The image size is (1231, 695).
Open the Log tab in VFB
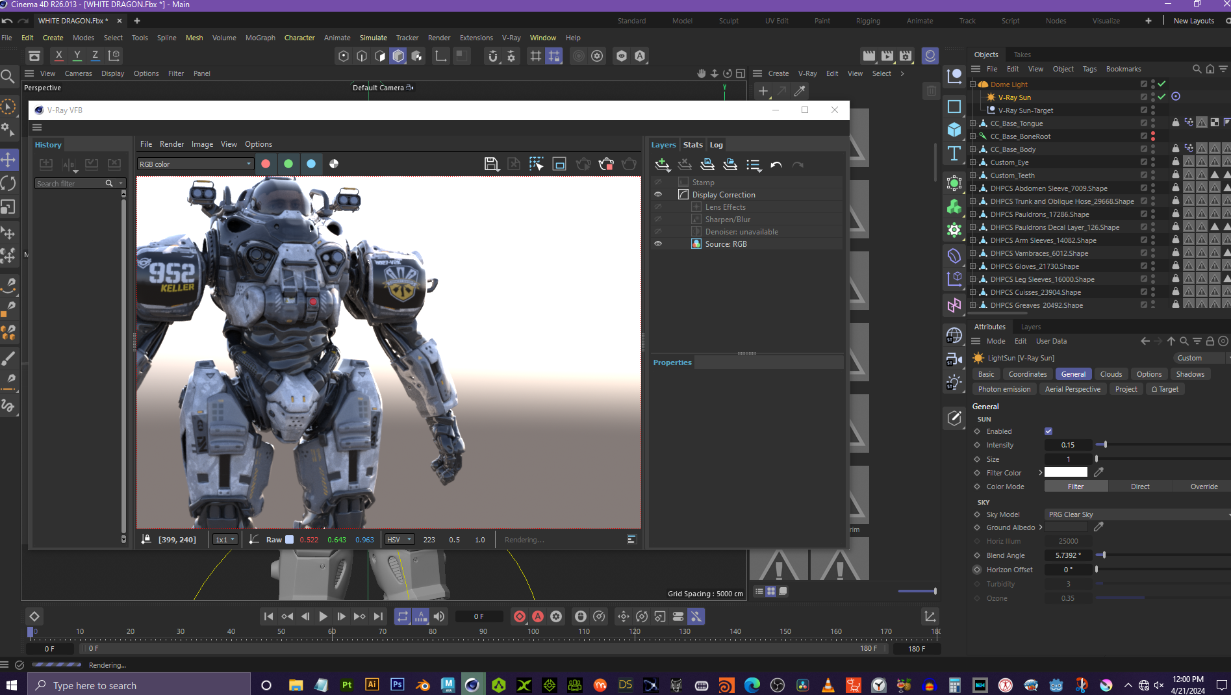coord(716,145)
